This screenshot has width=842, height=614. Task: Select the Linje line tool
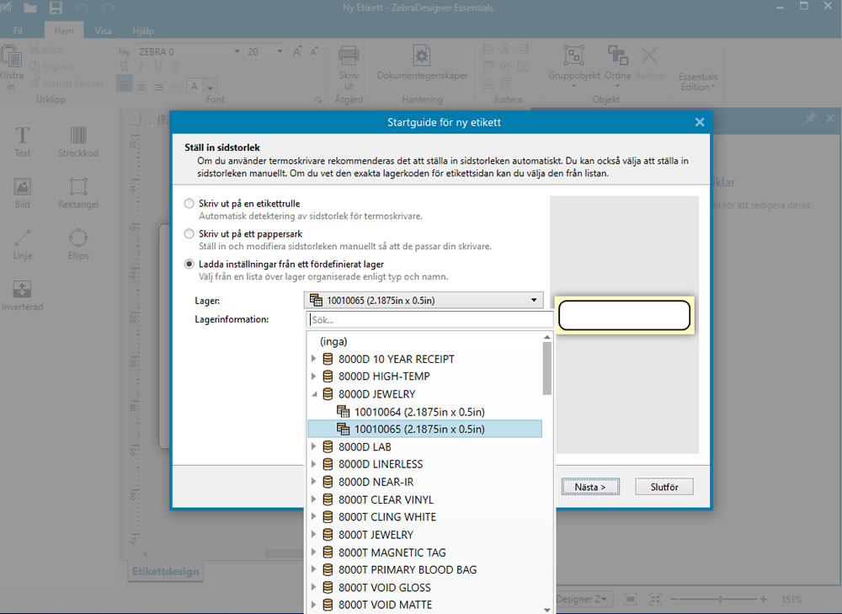point(22,244)
